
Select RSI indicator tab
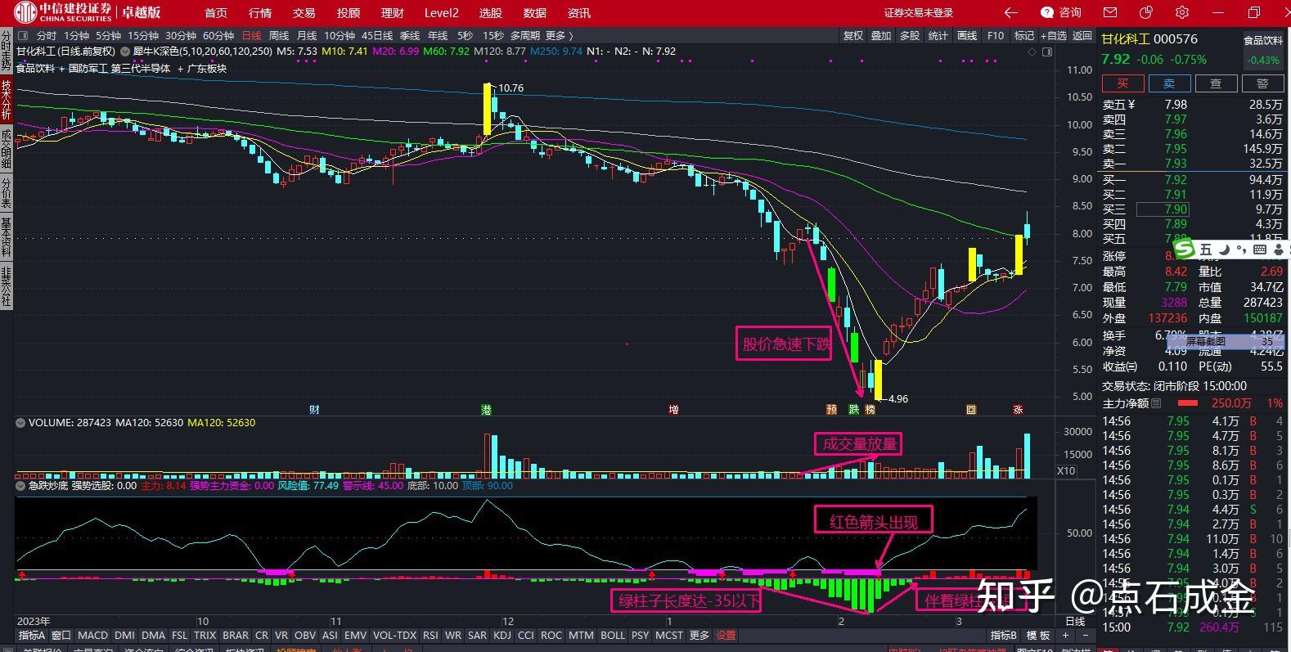pyautogui.click(x=430, y=636)
